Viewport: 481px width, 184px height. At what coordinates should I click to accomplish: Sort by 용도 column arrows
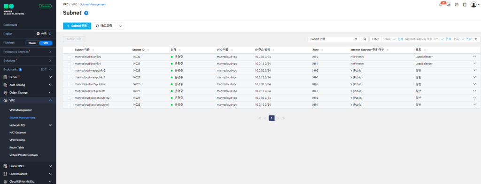coord(425,50)
